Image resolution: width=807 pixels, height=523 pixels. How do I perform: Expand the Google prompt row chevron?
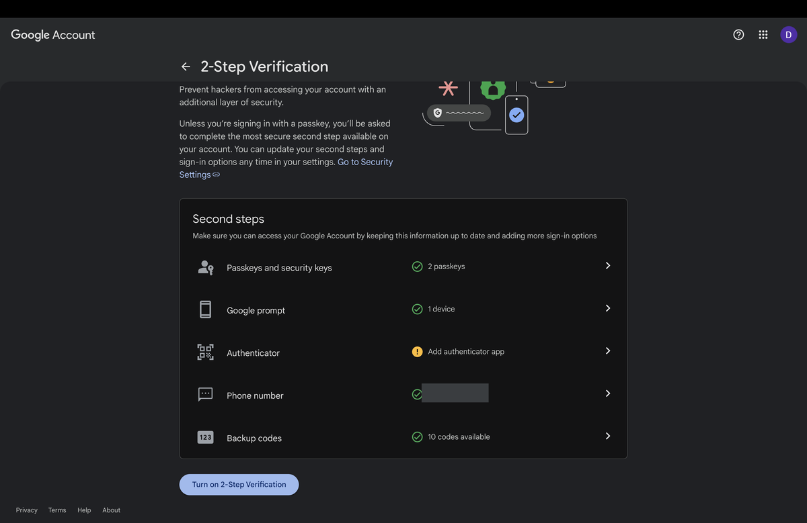coord(607,308)
